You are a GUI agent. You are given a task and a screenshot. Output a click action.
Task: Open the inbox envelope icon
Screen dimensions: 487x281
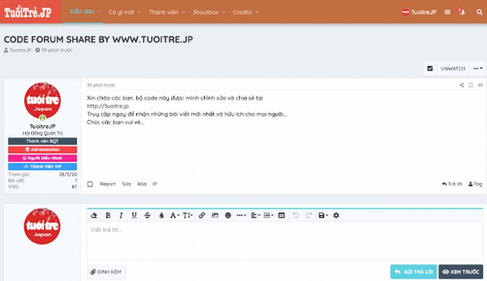[447, 12]
